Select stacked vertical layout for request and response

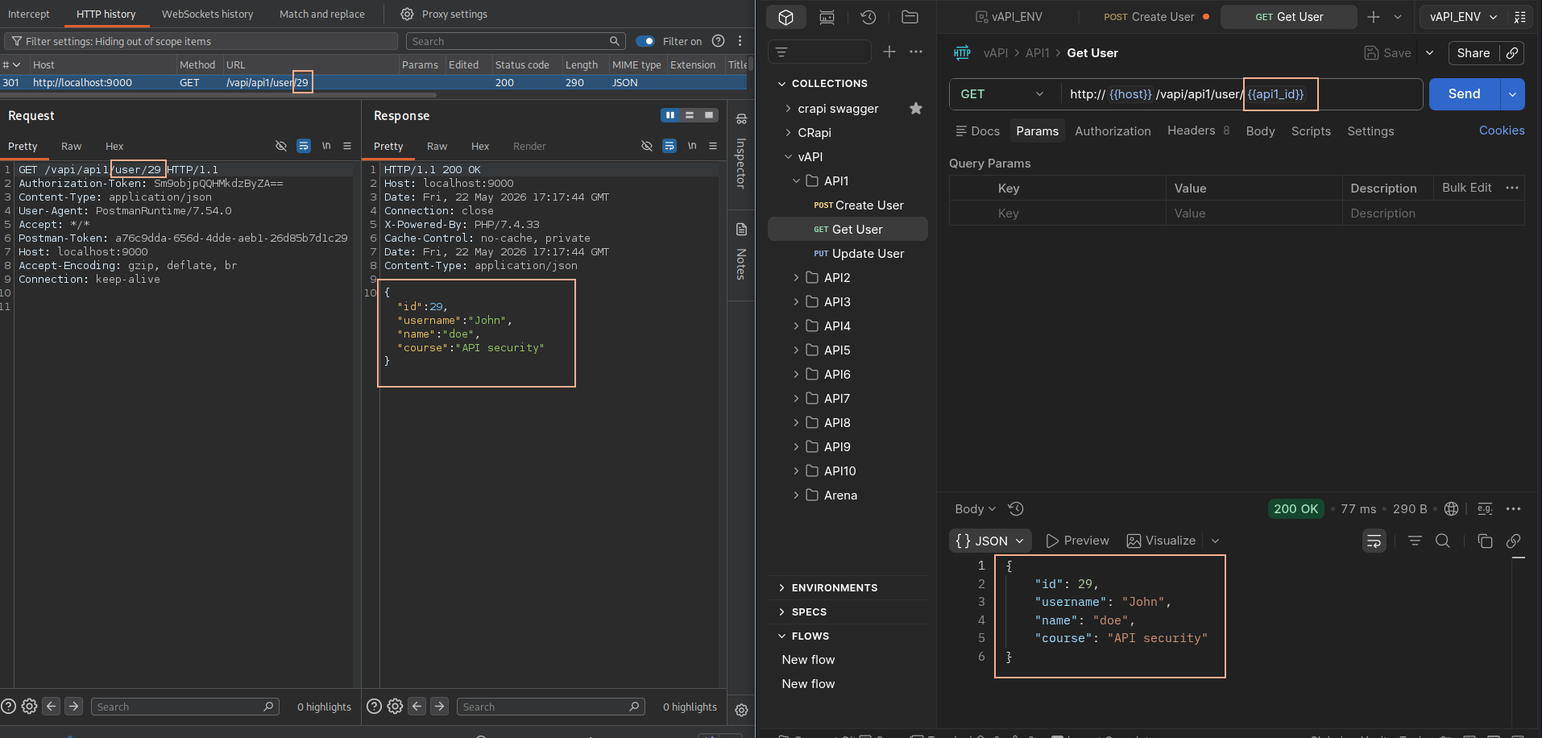point(690,115)
